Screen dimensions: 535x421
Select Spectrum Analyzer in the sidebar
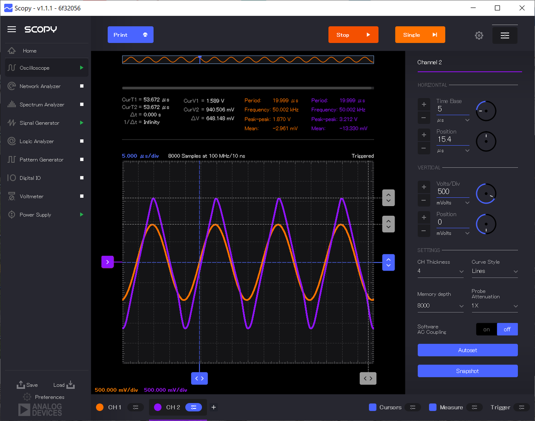pyautogui.click(x=42, y=105)
